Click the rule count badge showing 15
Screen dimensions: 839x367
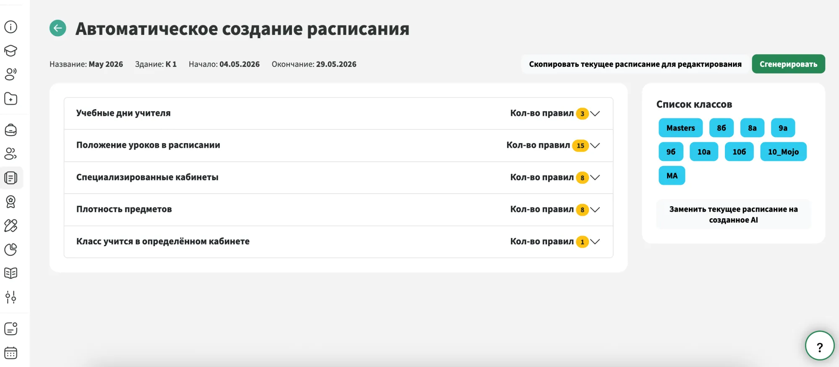point(580,146)
